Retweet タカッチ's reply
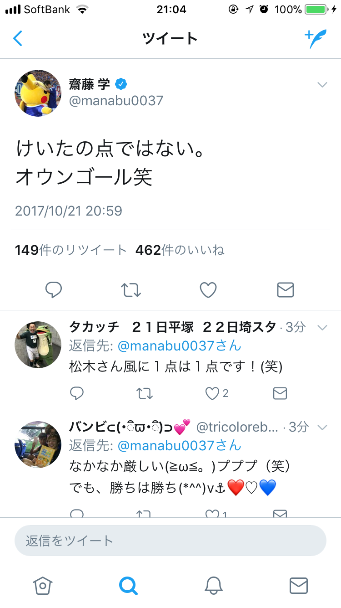This screenshot has height=608, width=341. coord(145,393)
